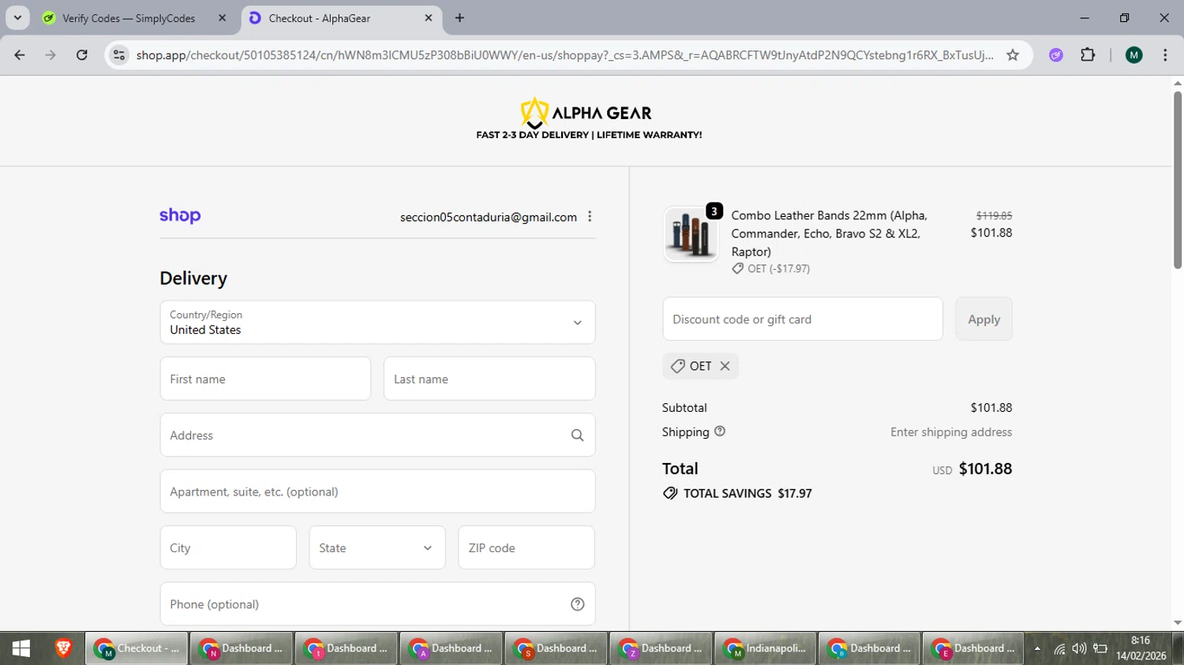Open account options three-dot menu beside email
Viewport: 1184px width, 665px height.
pyautogui.click(x=590, y=217)
